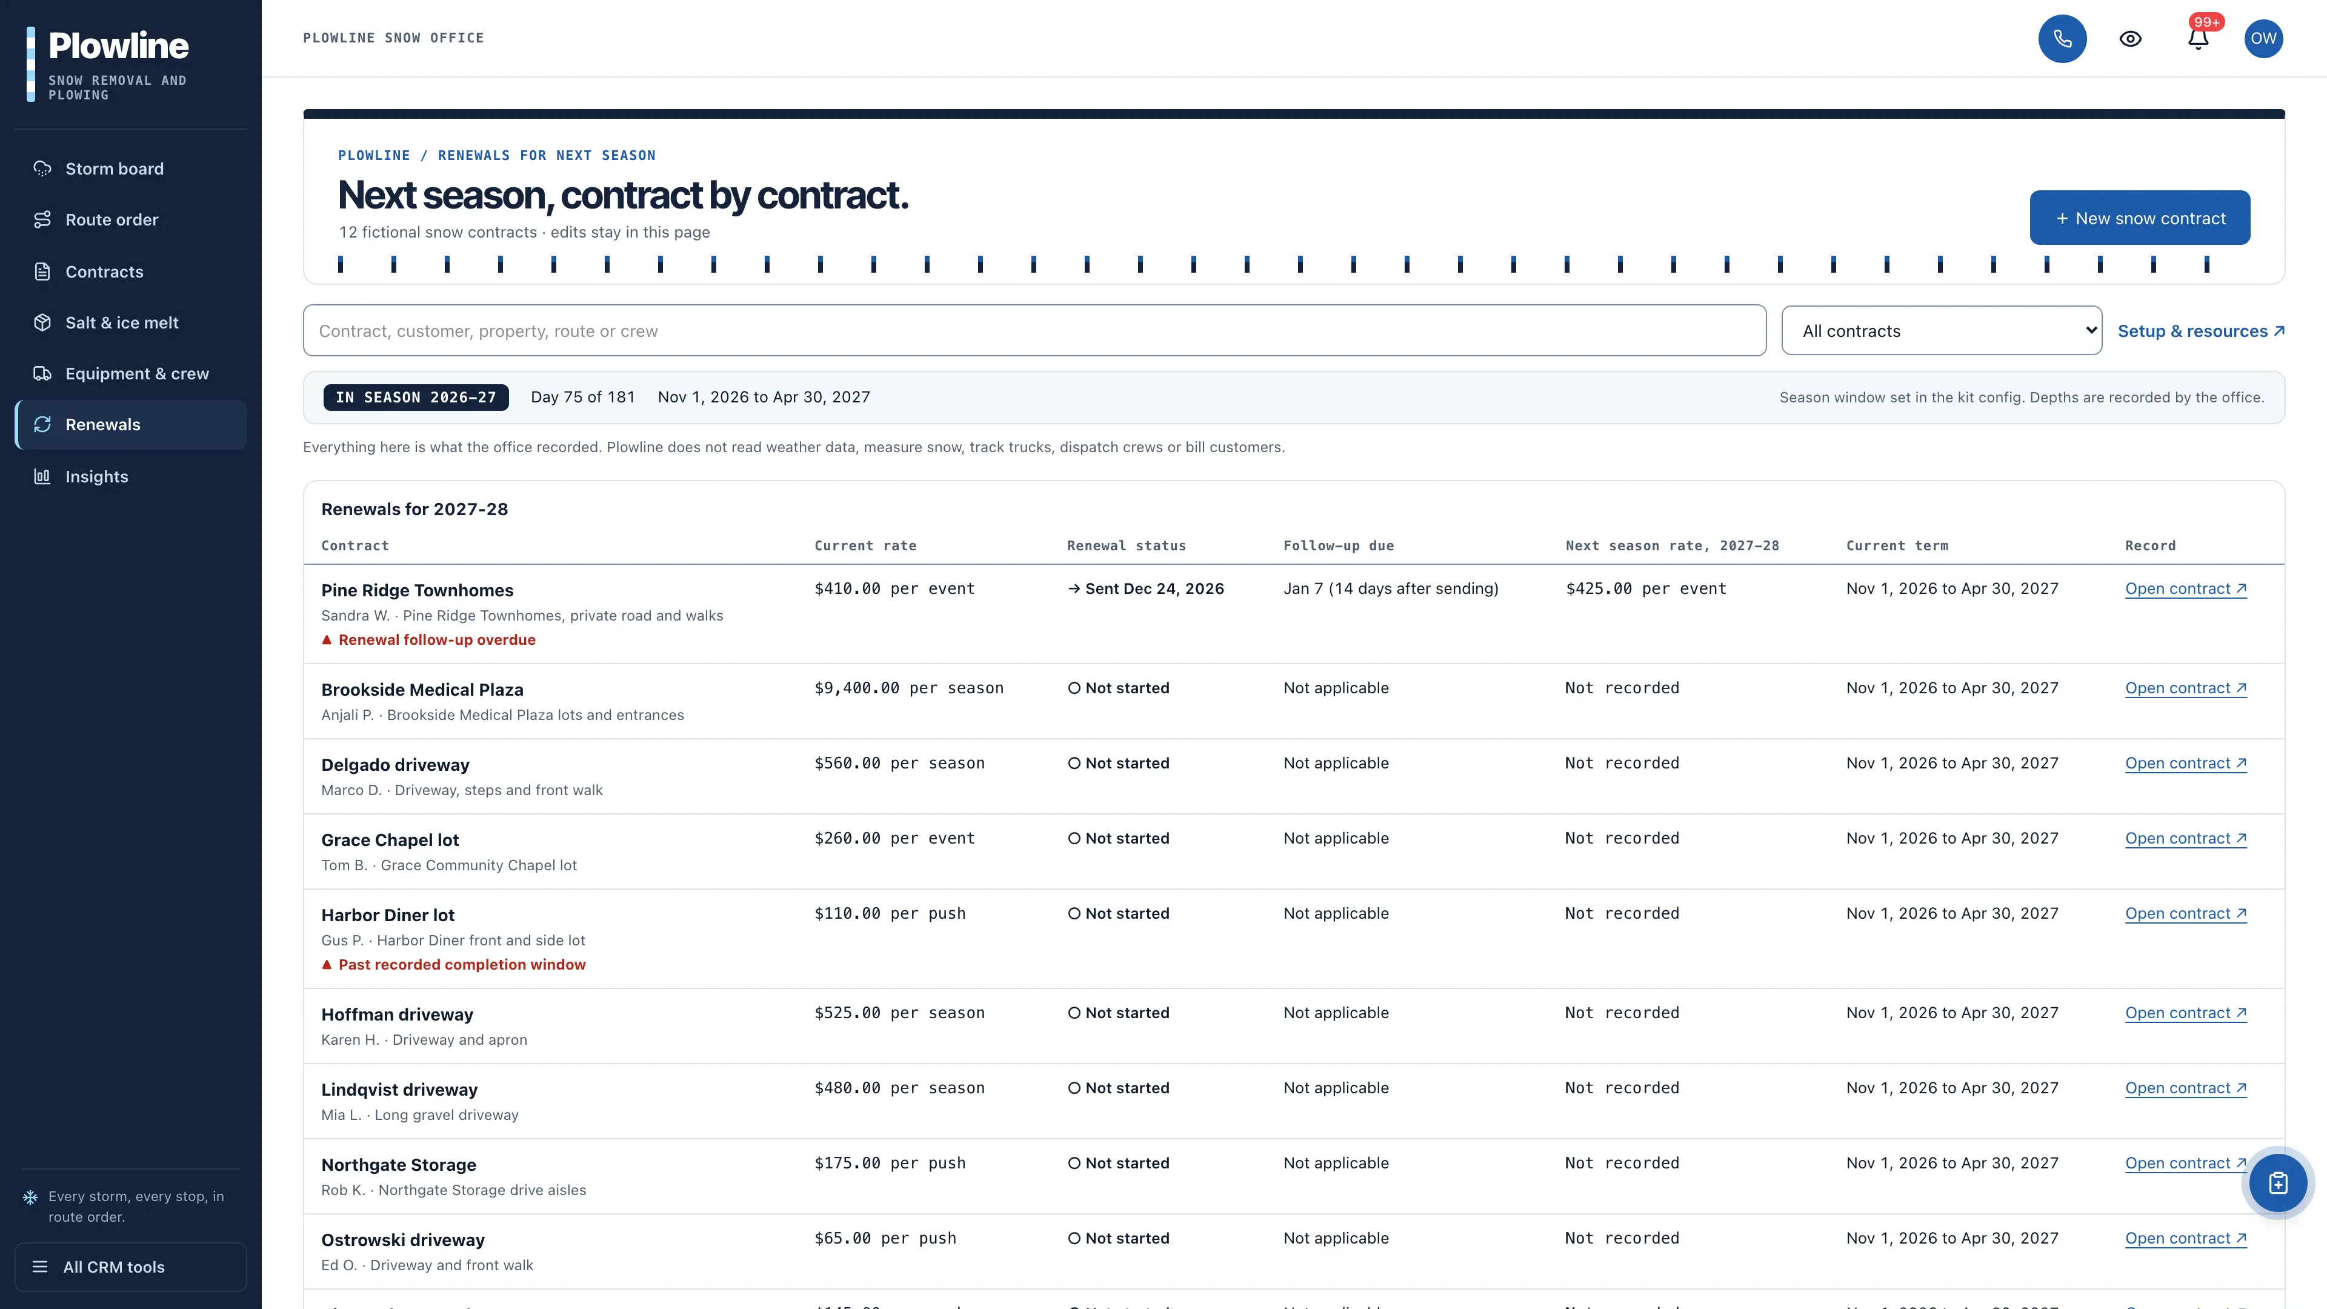
Task: Click the Storm board cloud icon
Action: 42,169
